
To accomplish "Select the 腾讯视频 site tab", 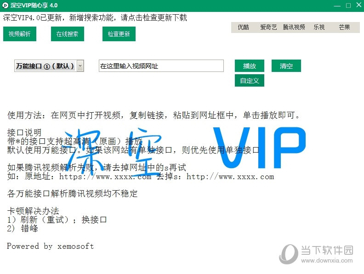I will click(294, 27).
